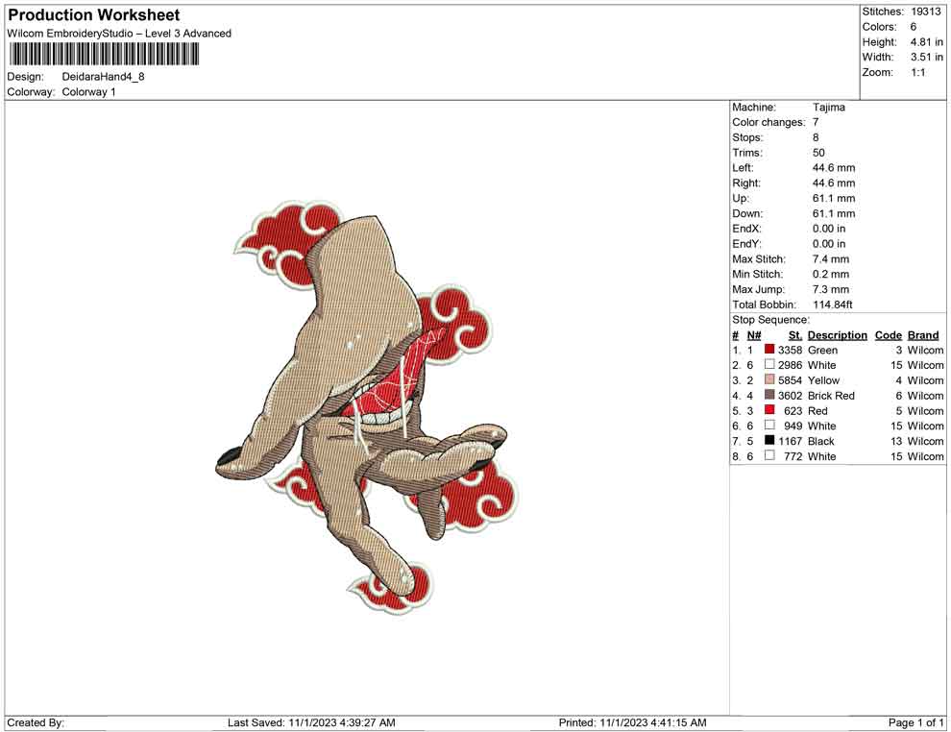Click the 'Brick Red' description in stop 4
Screen dimensions: 951x732
tap(831, 396)
